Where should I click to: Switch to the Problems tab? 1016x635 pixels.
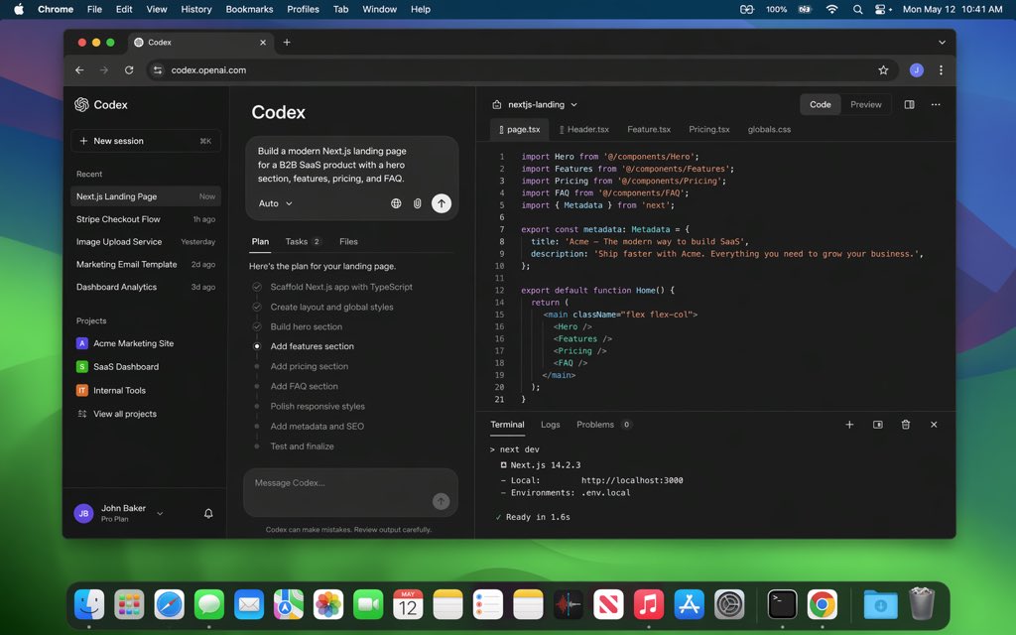(x=604, y=425)
